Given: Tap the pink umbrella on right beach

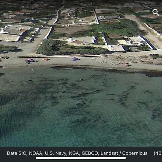Looking at the screenshot, I should 127,65.
